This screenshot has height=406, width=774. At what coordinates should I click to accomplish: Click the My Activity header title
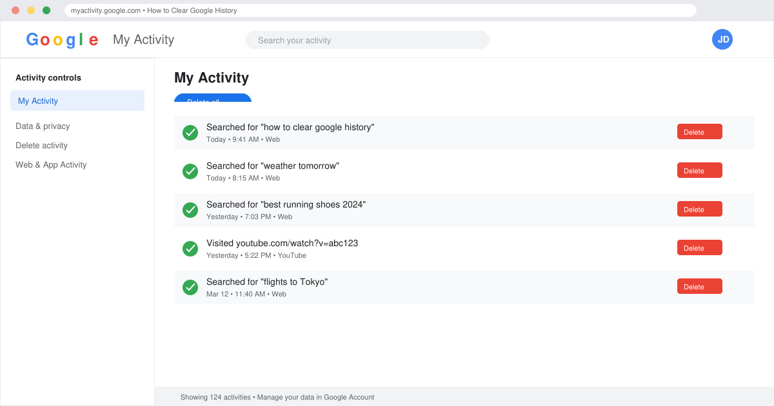[x=143, y=39]
